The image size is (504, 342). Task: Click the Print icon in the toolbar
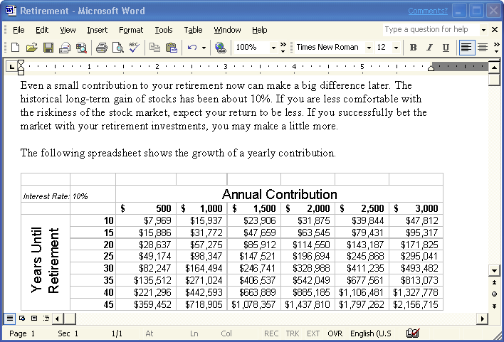click(101, 48)
